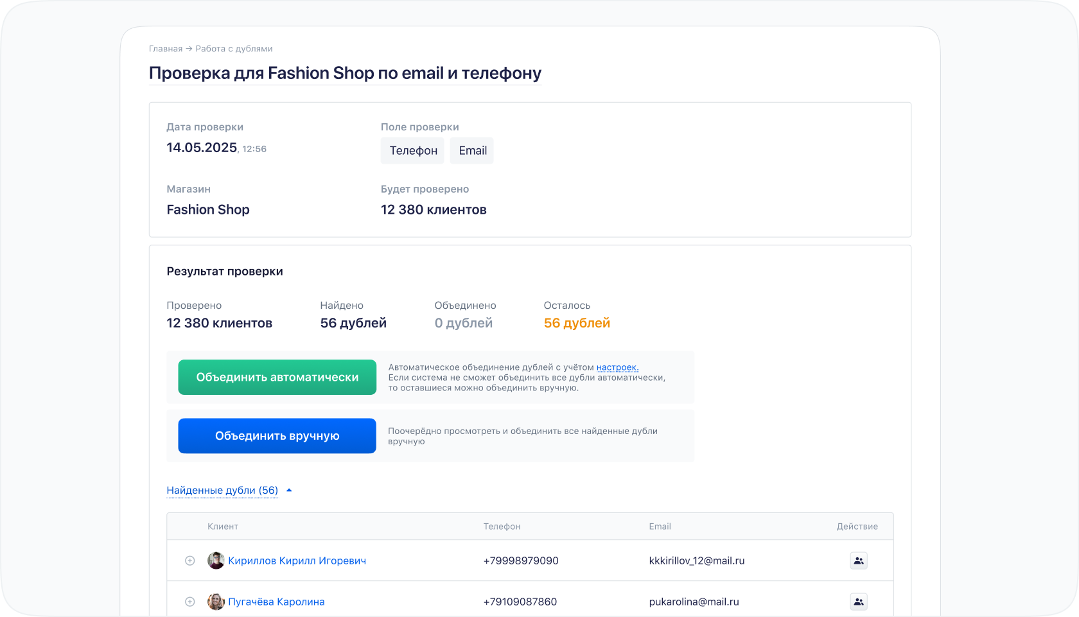Image resolution: width=1079 pixels, height=617 pixels.
Task: Open client Пугачёва Каролина profile link
Action: (276, 602)
